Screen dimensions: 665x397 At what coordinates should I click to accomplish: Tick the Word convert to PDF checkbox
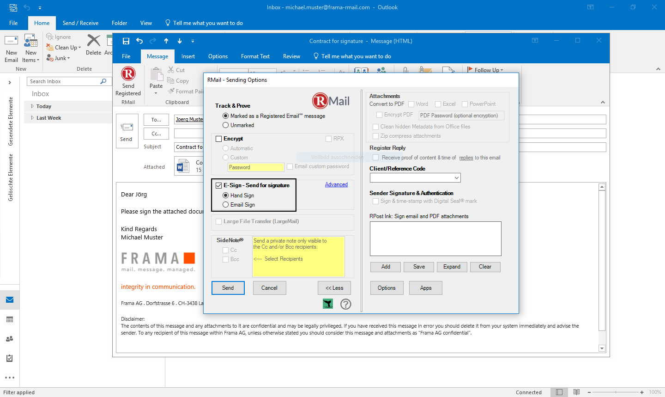click(411, 104)
